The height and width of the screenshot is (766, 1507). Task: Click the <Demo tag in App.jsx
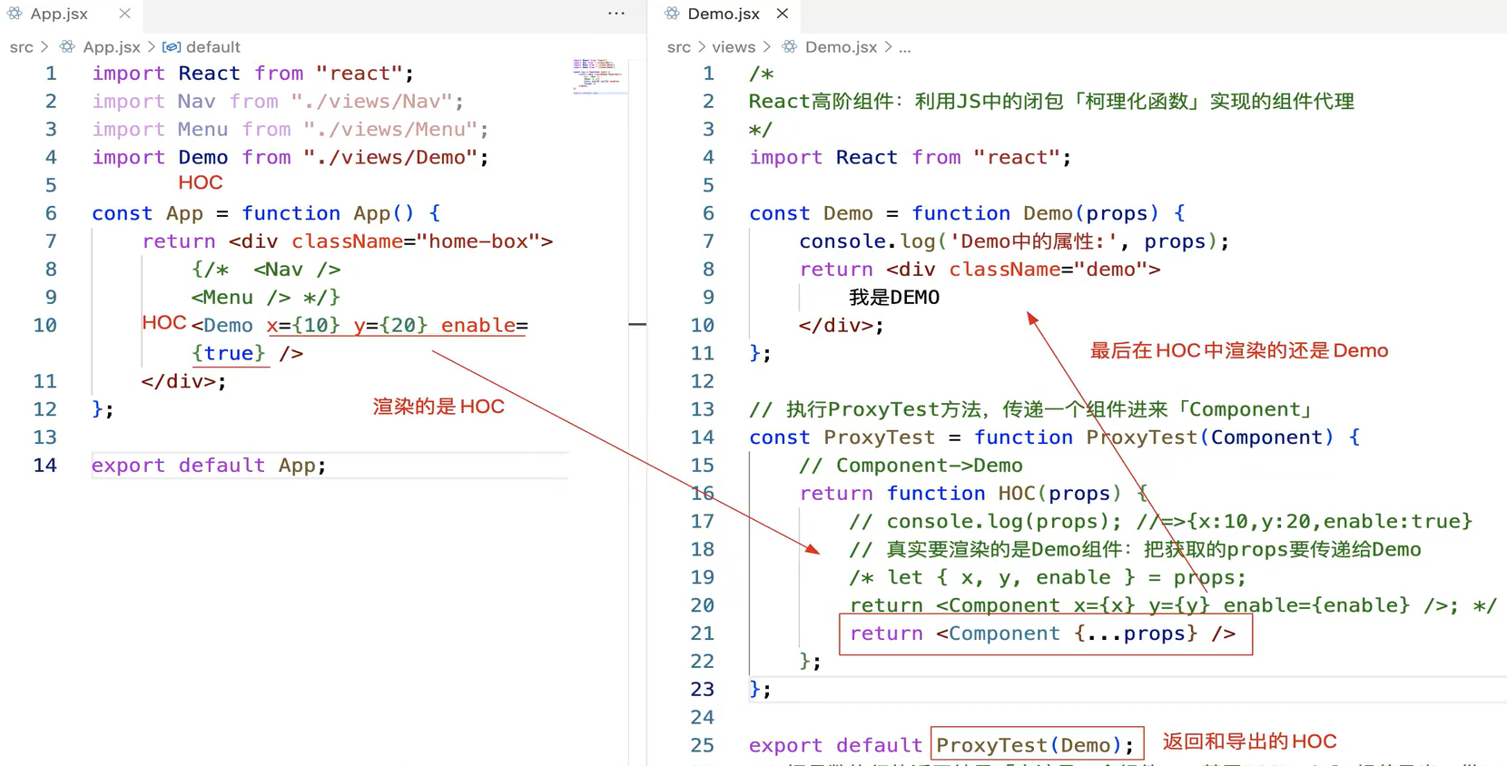(x=222, y=326)
